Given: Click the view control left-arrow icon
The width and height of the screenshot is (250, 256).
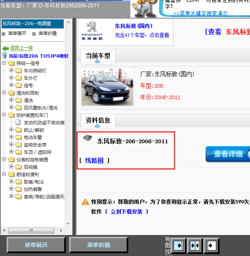Looking at the screenshot, I should (211, 246).
